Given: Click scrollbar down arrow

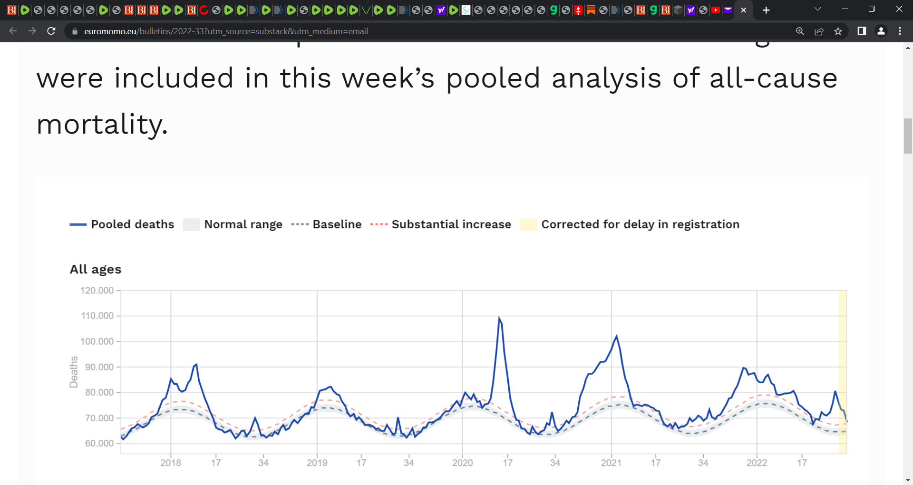Looking at the screenshot, I should pyautogui.click(x=908, y=480).
